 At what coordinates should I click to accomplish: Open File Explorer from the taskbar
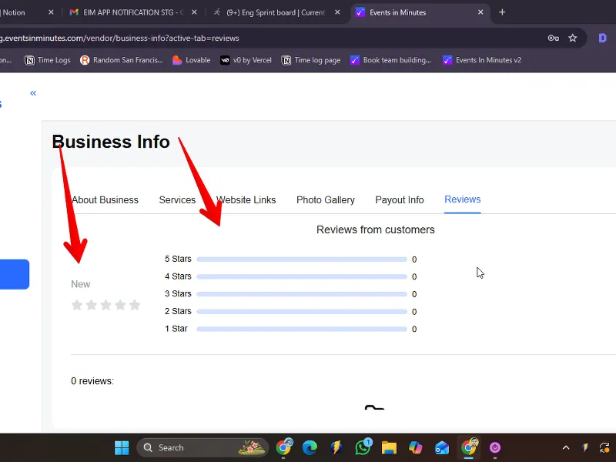389,447
